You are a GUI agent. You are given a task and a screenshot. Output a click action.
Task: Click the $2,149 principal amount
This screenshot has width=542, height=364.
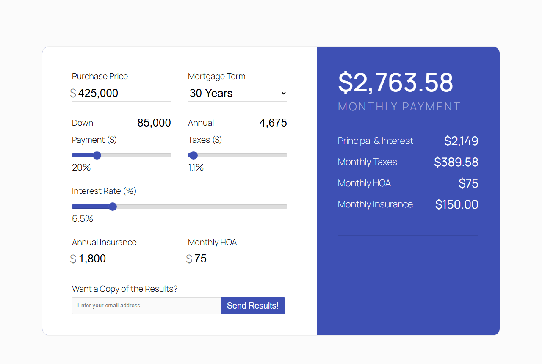click(461, 141)
